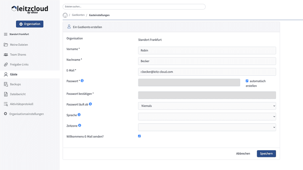
Task: Click the Gastkonten breadcrumb link
Action: 78,15
